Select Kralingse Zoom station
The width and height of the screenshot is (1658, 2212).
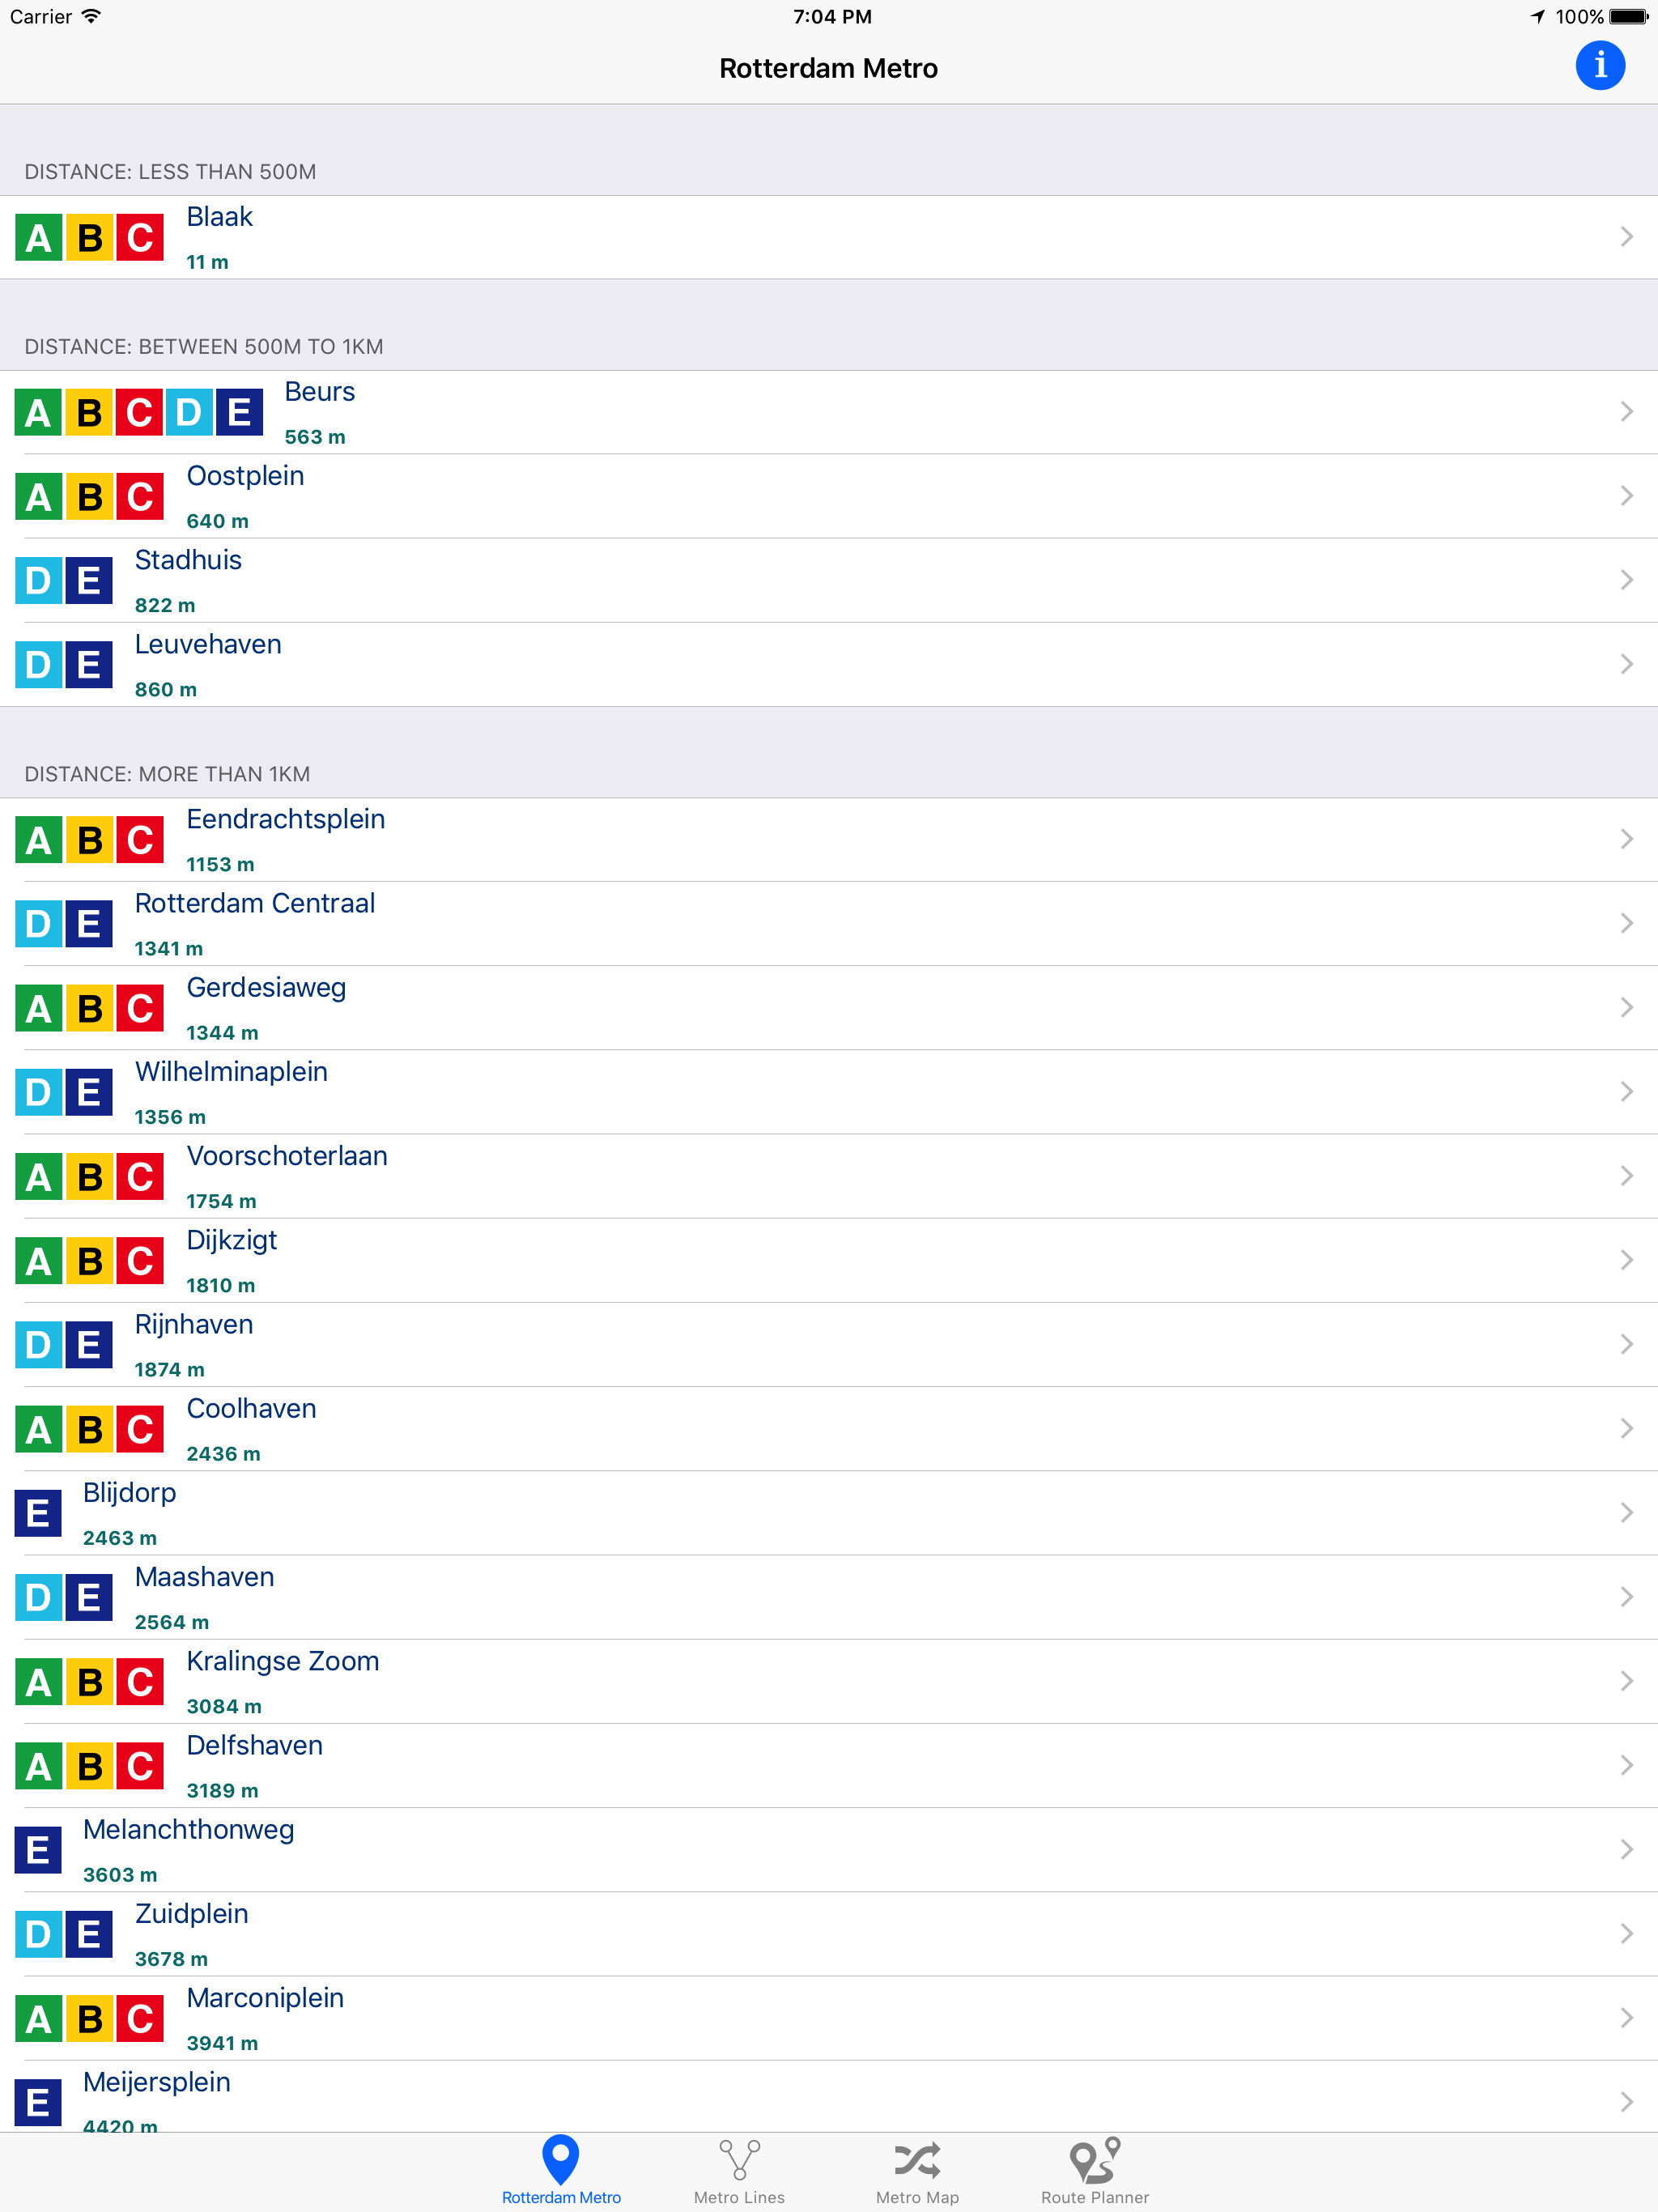point(829,1681)
